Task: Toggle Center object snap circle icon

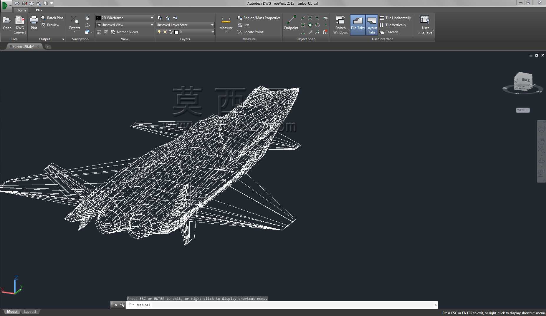Action: (x=303, y=25)
